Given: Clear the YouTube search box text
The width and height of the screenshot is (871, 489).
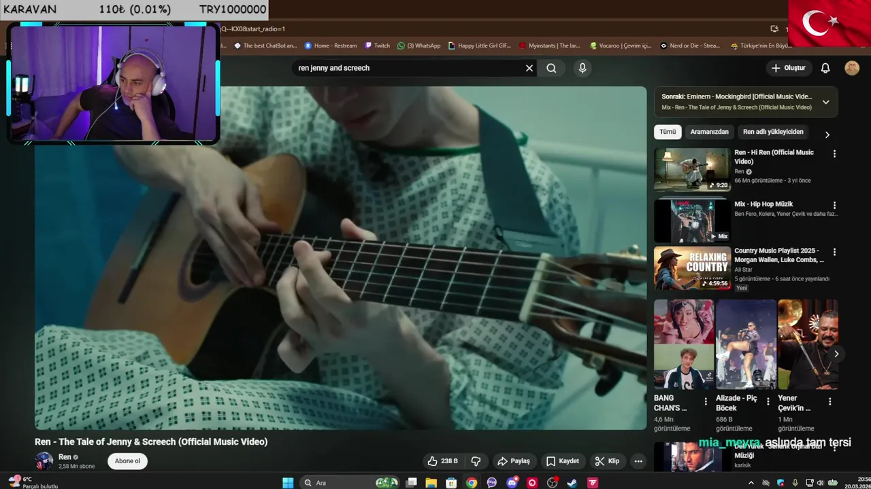Looking at the screenshot, I should point(529,68).
